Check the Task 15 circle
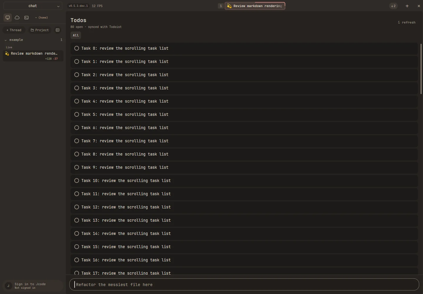 77,247
